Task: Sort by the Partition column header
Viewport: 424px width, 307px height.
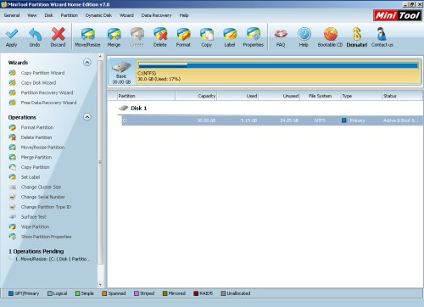Action: pyautogui.click(x=146, y=96)
